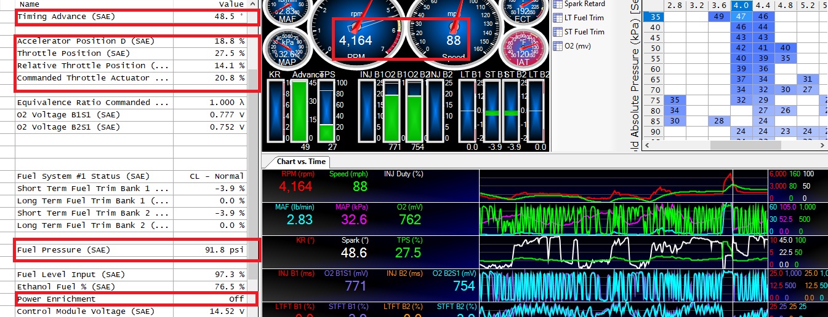Select the Fuel Pressure (SAE) channel row
Image resolution: width=828 pixels, height=317 pixels.
pos(129,250)
